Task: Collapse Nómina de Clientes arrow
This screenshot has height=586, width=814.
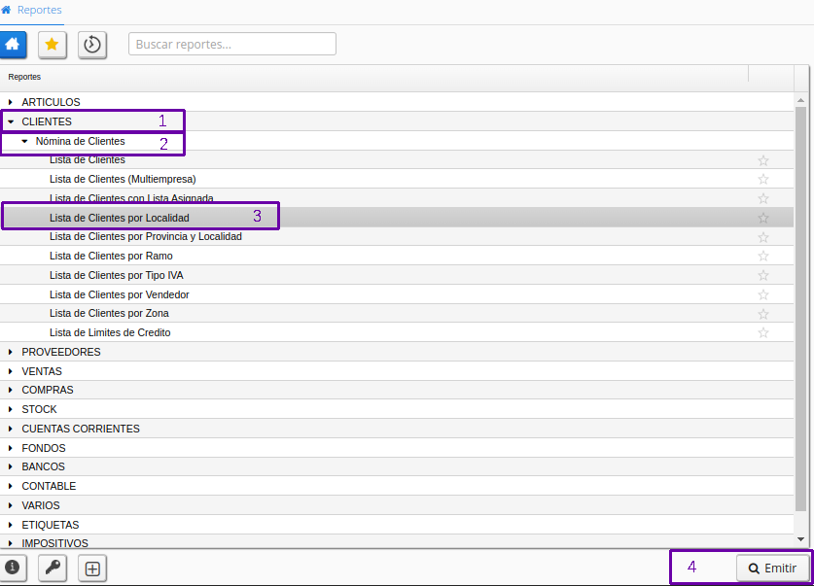Action: click(x=24, y=141)
